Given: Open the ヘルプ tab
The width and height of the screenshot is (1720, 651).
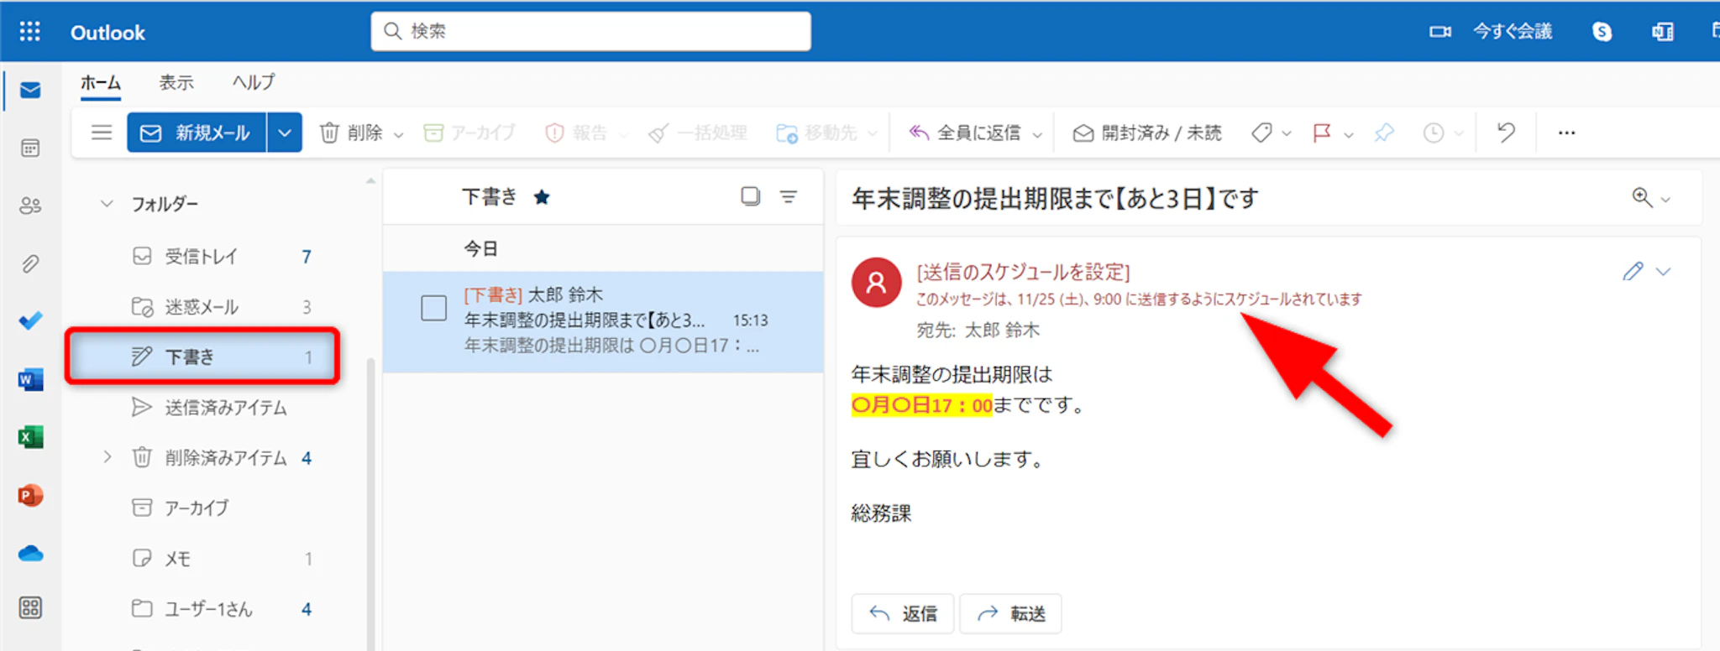Looking at the screenshot, I should pos(253,82).
